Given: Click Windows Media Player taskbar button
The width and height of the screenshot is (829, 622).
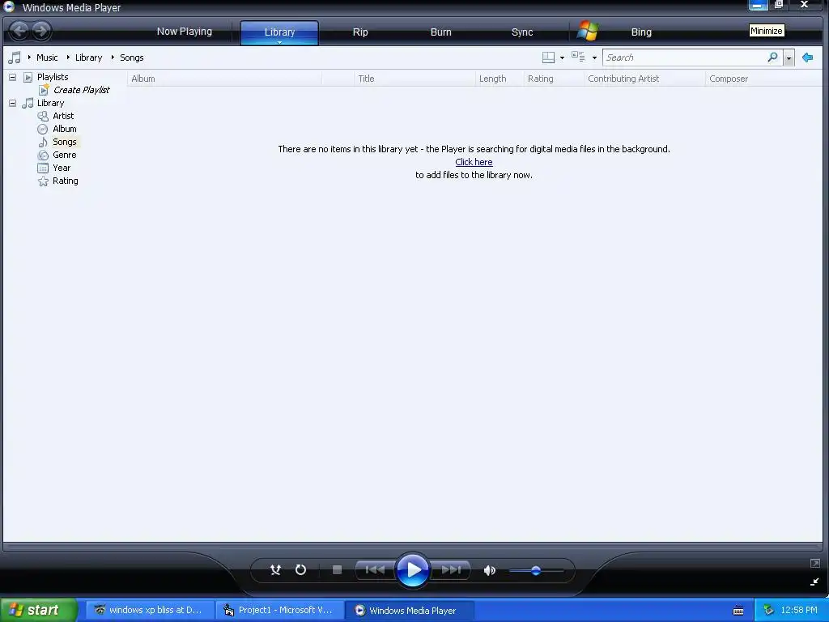Looking at the screenshot, I should (x=409, y=610).
